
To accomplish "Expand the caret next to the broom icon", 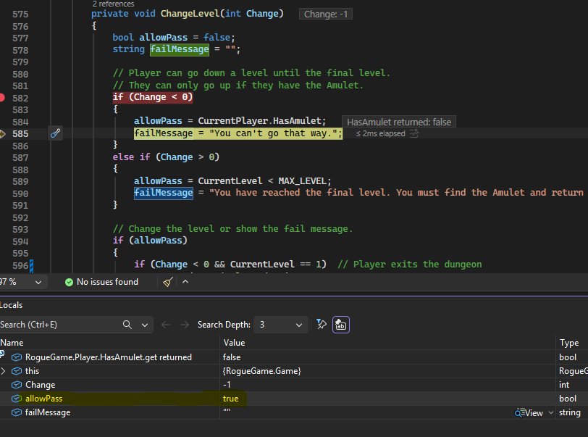I will tap(185, 282).
